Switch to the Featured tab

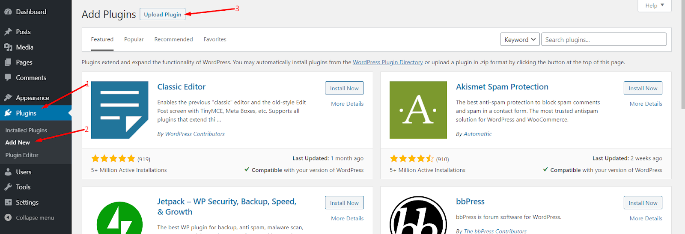(x=102, y=39)
